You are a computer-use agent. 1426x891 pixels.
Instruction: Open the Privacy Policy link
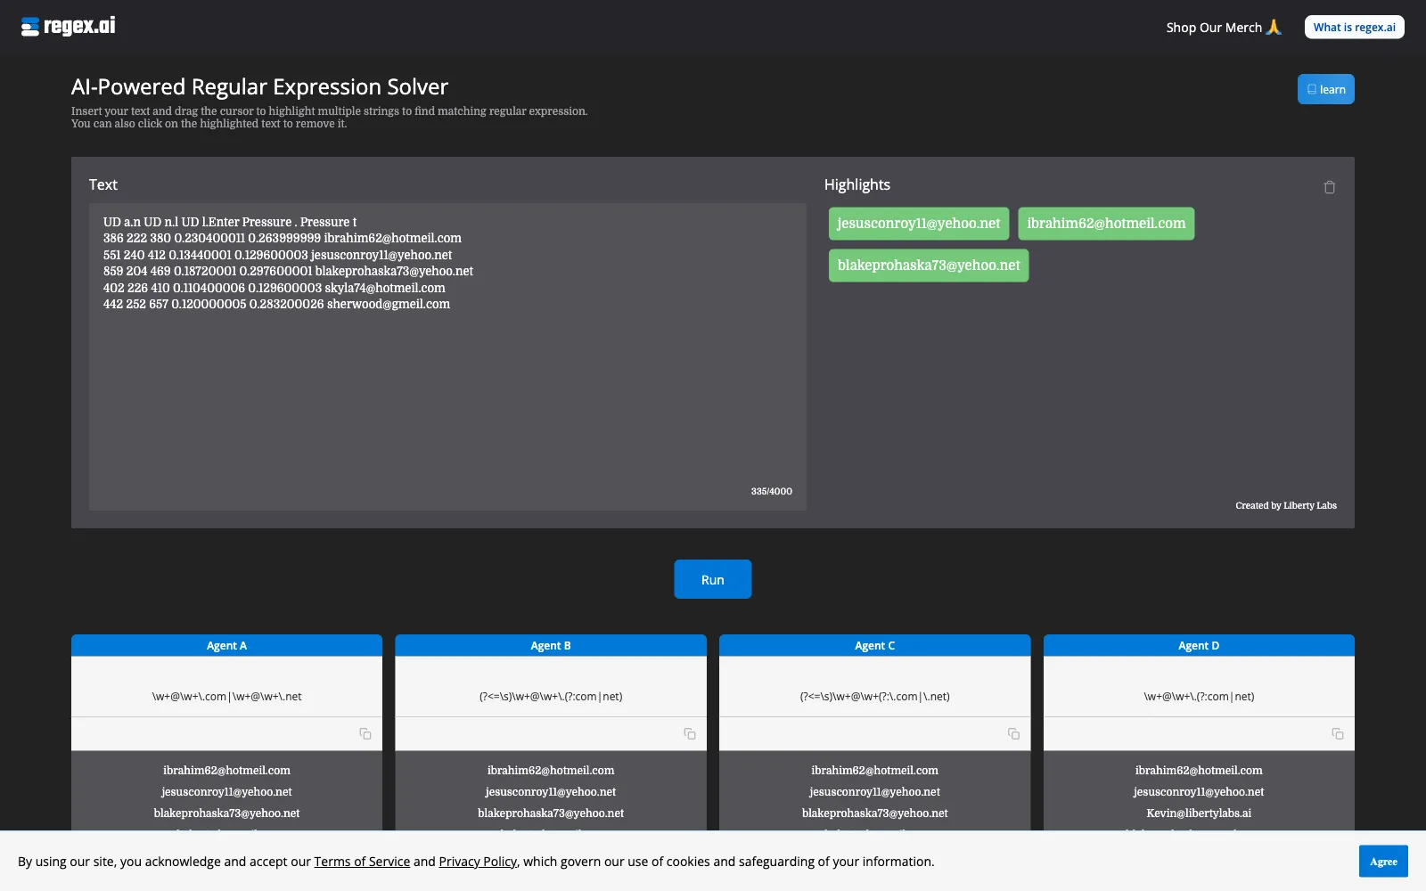(x=478, y=862)
